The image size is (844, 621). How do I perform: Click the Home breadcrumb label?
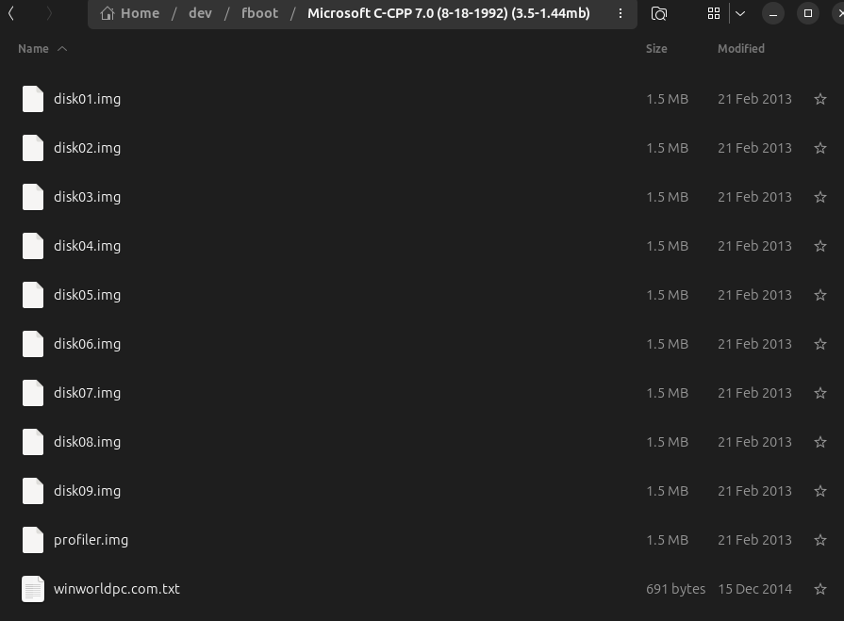pyautogui.click(x=140, y=13)
